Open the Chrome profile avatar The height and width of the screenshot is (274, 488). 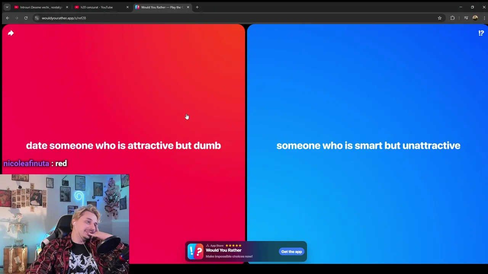pyautogui.click(x=475, y=18)
